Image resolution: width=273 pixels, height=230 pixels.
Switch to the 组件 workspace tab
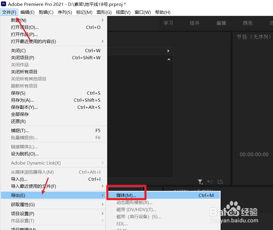coord(195,23)
